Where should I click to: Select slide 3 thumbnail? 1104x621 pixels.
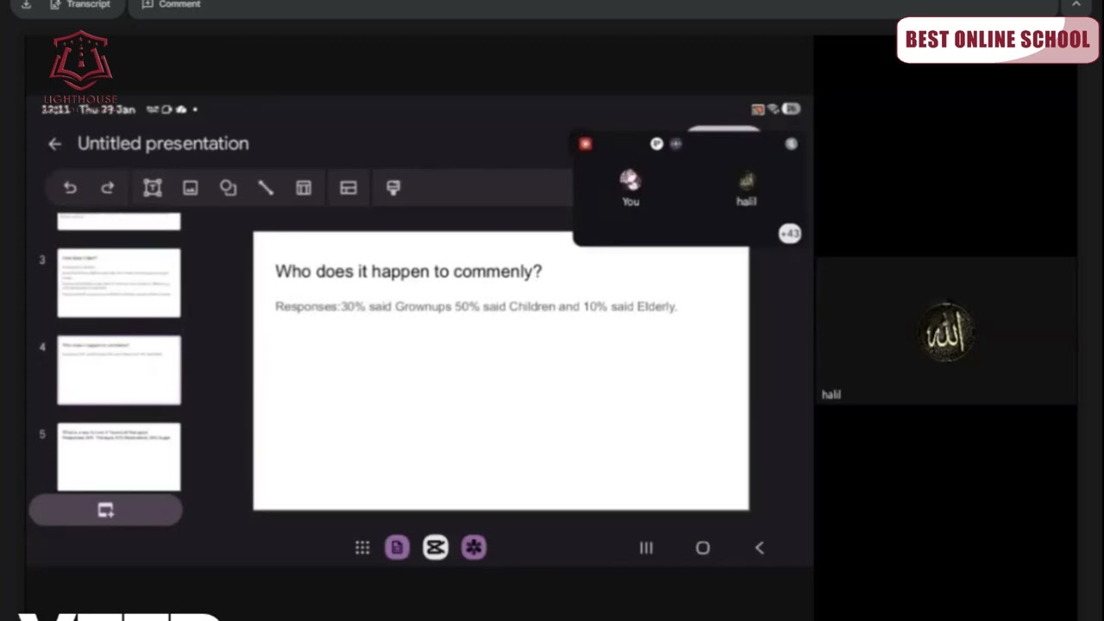pyautogui.click(x=119, y=283)
